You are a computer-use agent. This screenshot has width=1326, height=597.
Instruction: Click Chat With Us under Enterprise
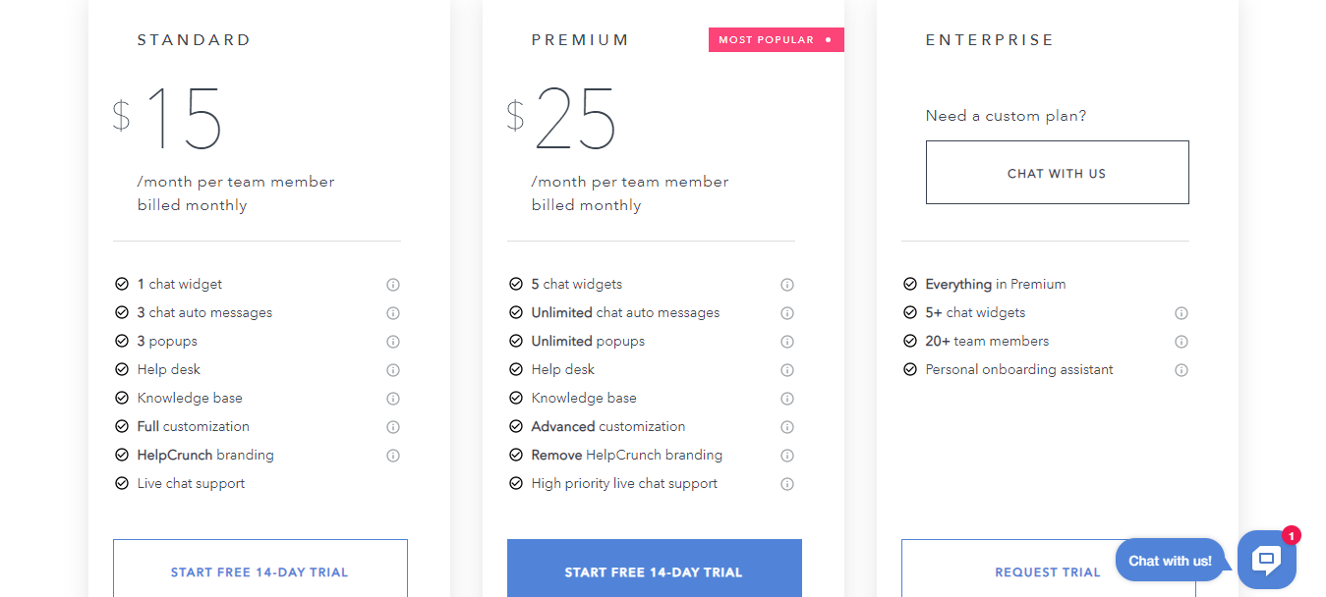tap(1057, 172)
